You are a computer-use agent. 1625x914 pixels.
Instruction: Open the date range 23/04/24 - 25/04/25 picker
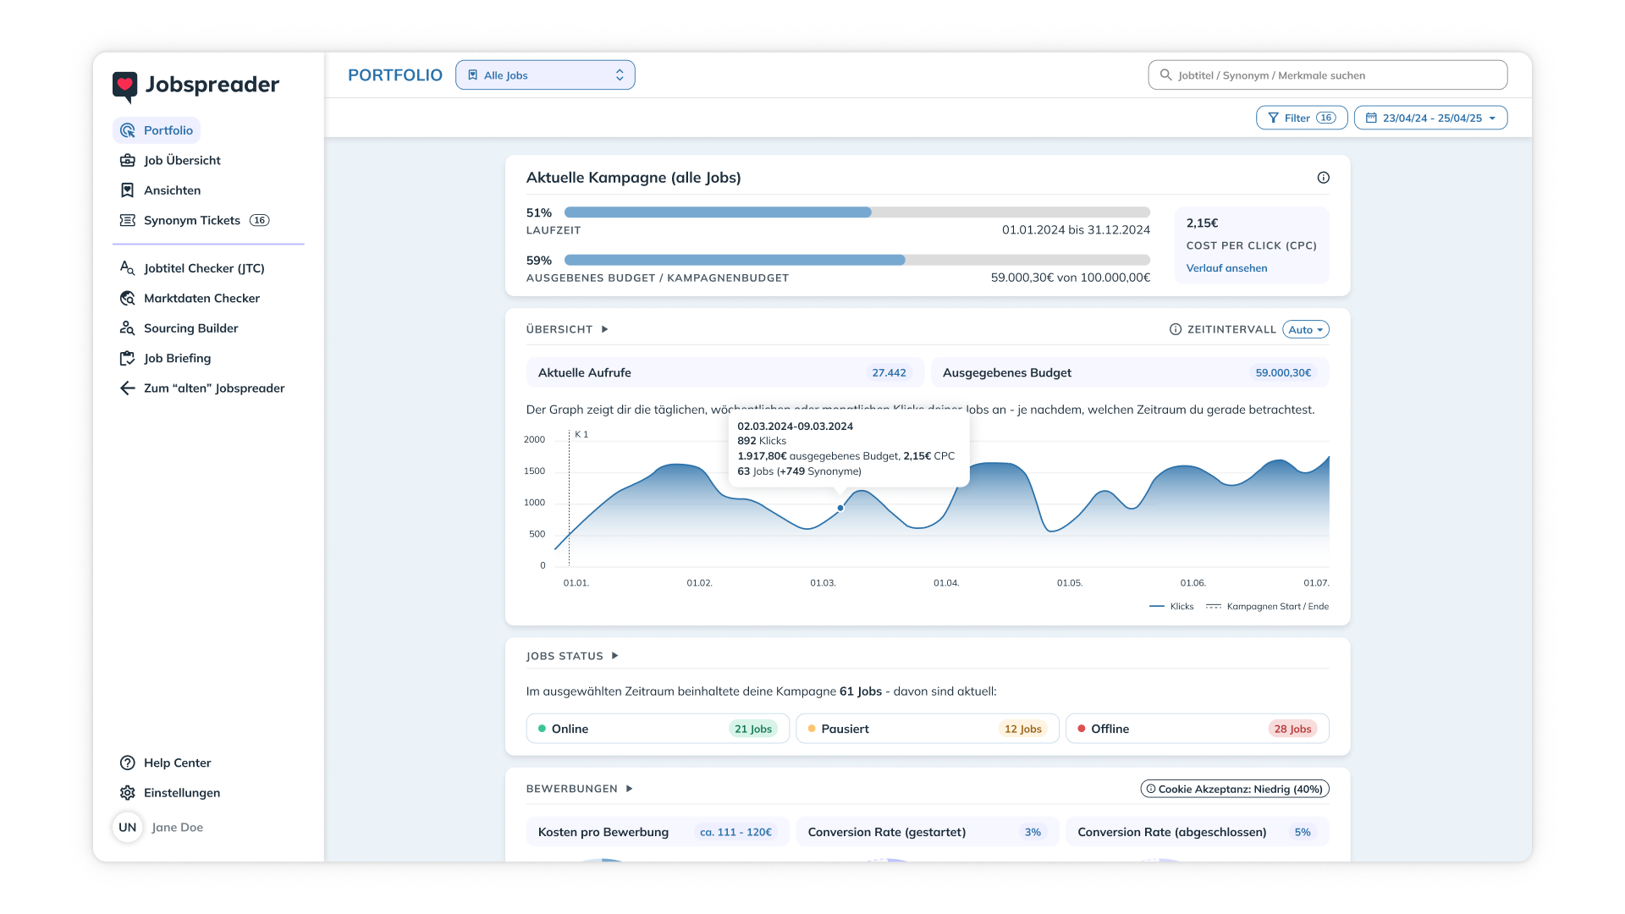point(1430,118)
